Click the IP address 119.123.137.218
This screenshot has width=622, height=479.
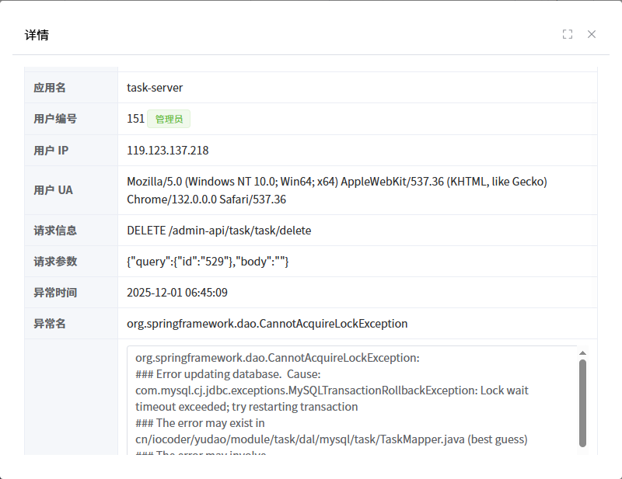(x=167, y=151)
